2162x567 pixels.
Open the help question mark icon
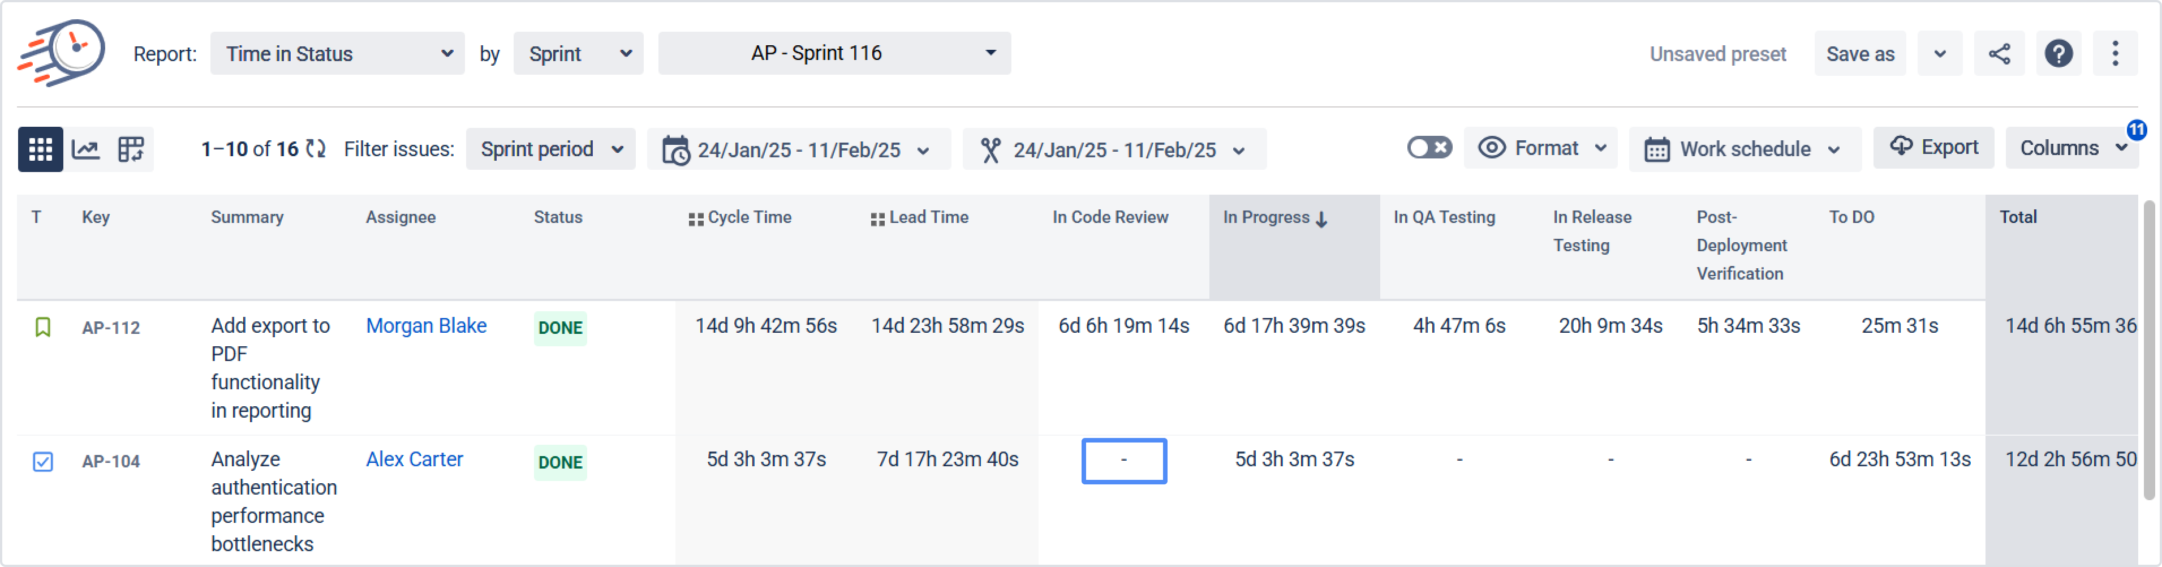[x=2058, y=54]
